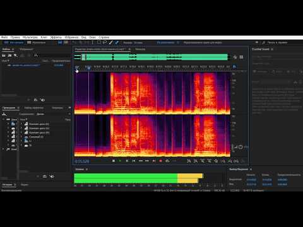Click second zoom icon right of transport
303x227 pixels.
coord(196,161)
